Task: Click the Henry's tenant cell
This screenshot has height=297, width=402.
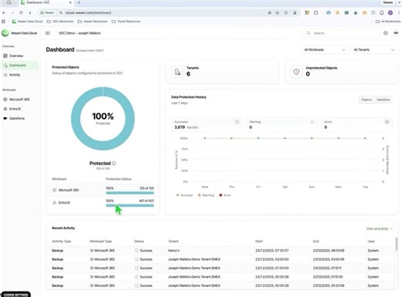Action: [x=174, y=251]
